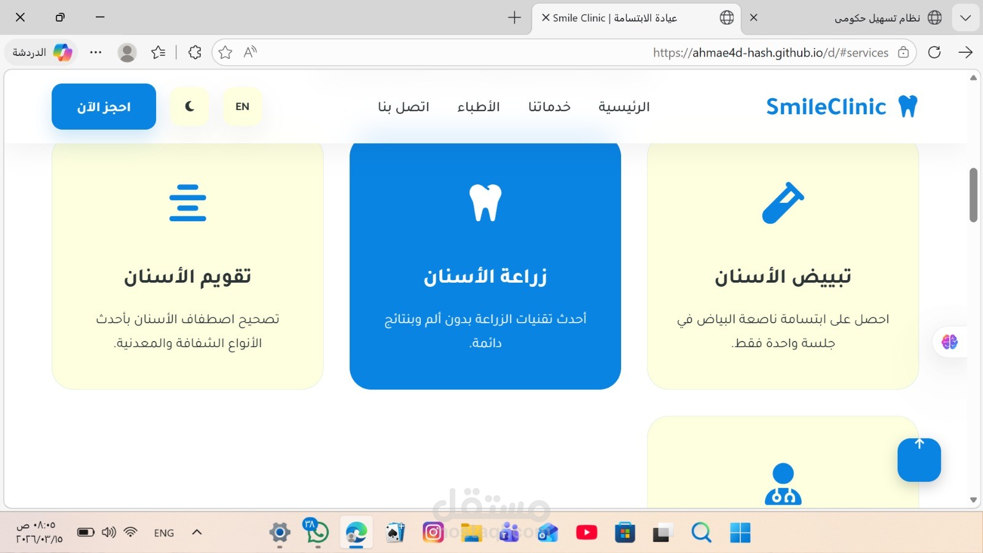
Task: Click the scrollbar down arrow
Action: [973, 500]
